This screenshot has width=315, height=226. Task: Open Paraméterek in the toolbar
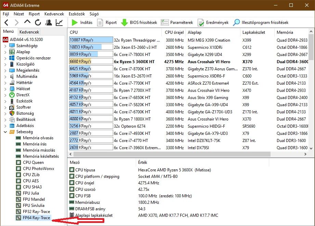[177, 23]
